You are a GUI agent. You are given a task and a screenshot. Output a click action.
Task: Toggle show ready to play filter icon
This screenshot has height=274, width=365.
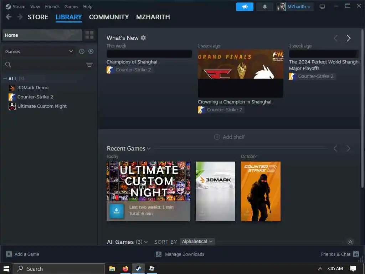pyautogui.click(x=91, y=51)
